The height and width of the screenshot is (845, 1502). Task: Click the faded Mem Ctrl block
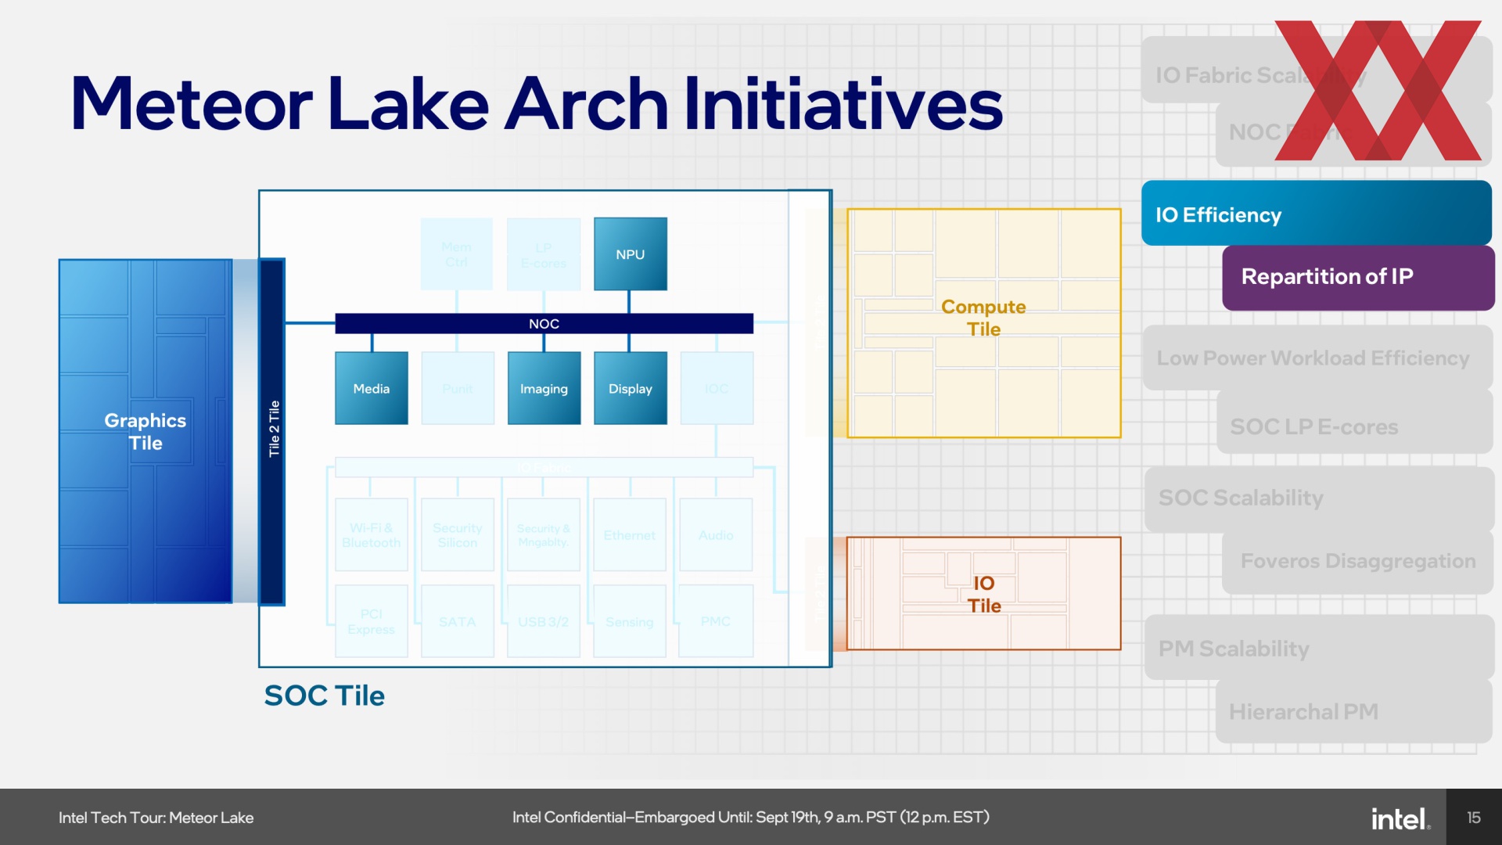(x=457, y=254)
